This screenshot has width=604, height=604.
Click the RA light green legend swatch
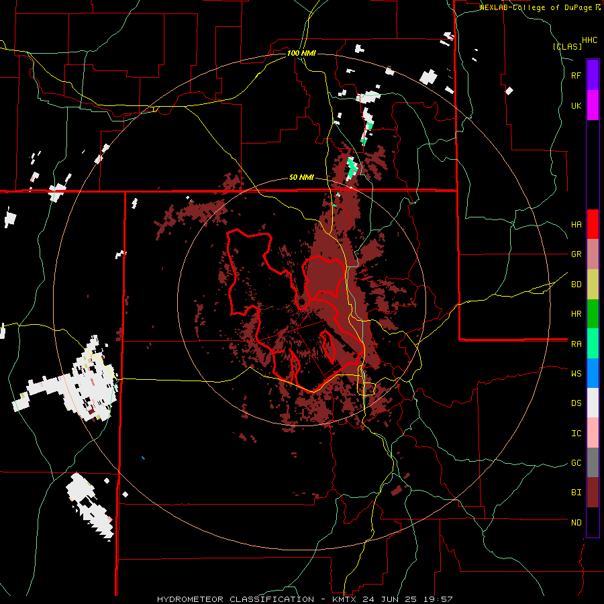(x=593, y=344)
